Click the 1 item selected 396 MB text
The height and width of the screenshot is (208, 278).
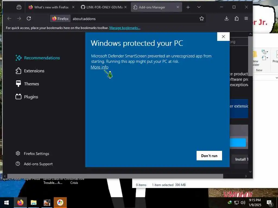169,185
